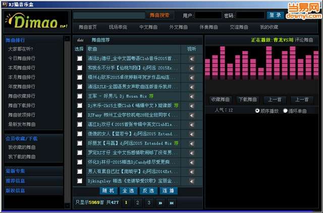The width and height of the screenshot is (323, 213).
Task: Tick checkbox beside 好朋友【马磊】
Action: tap(80, 143)
